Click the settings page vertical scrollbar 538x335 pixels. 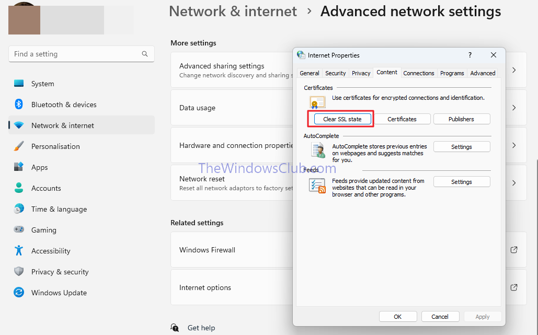(x=536, y=247)
